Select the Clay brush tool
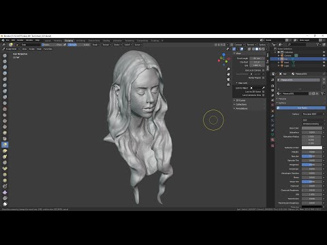This screenshot has height=245, width=327. click(5, 67)
